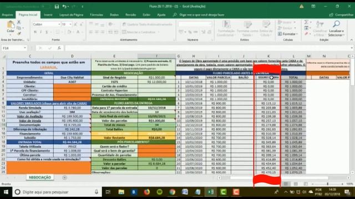This screenshot has height=199, width=355.
Task: Click the ribbon display options icon
Action: click(x=313, y=7)
